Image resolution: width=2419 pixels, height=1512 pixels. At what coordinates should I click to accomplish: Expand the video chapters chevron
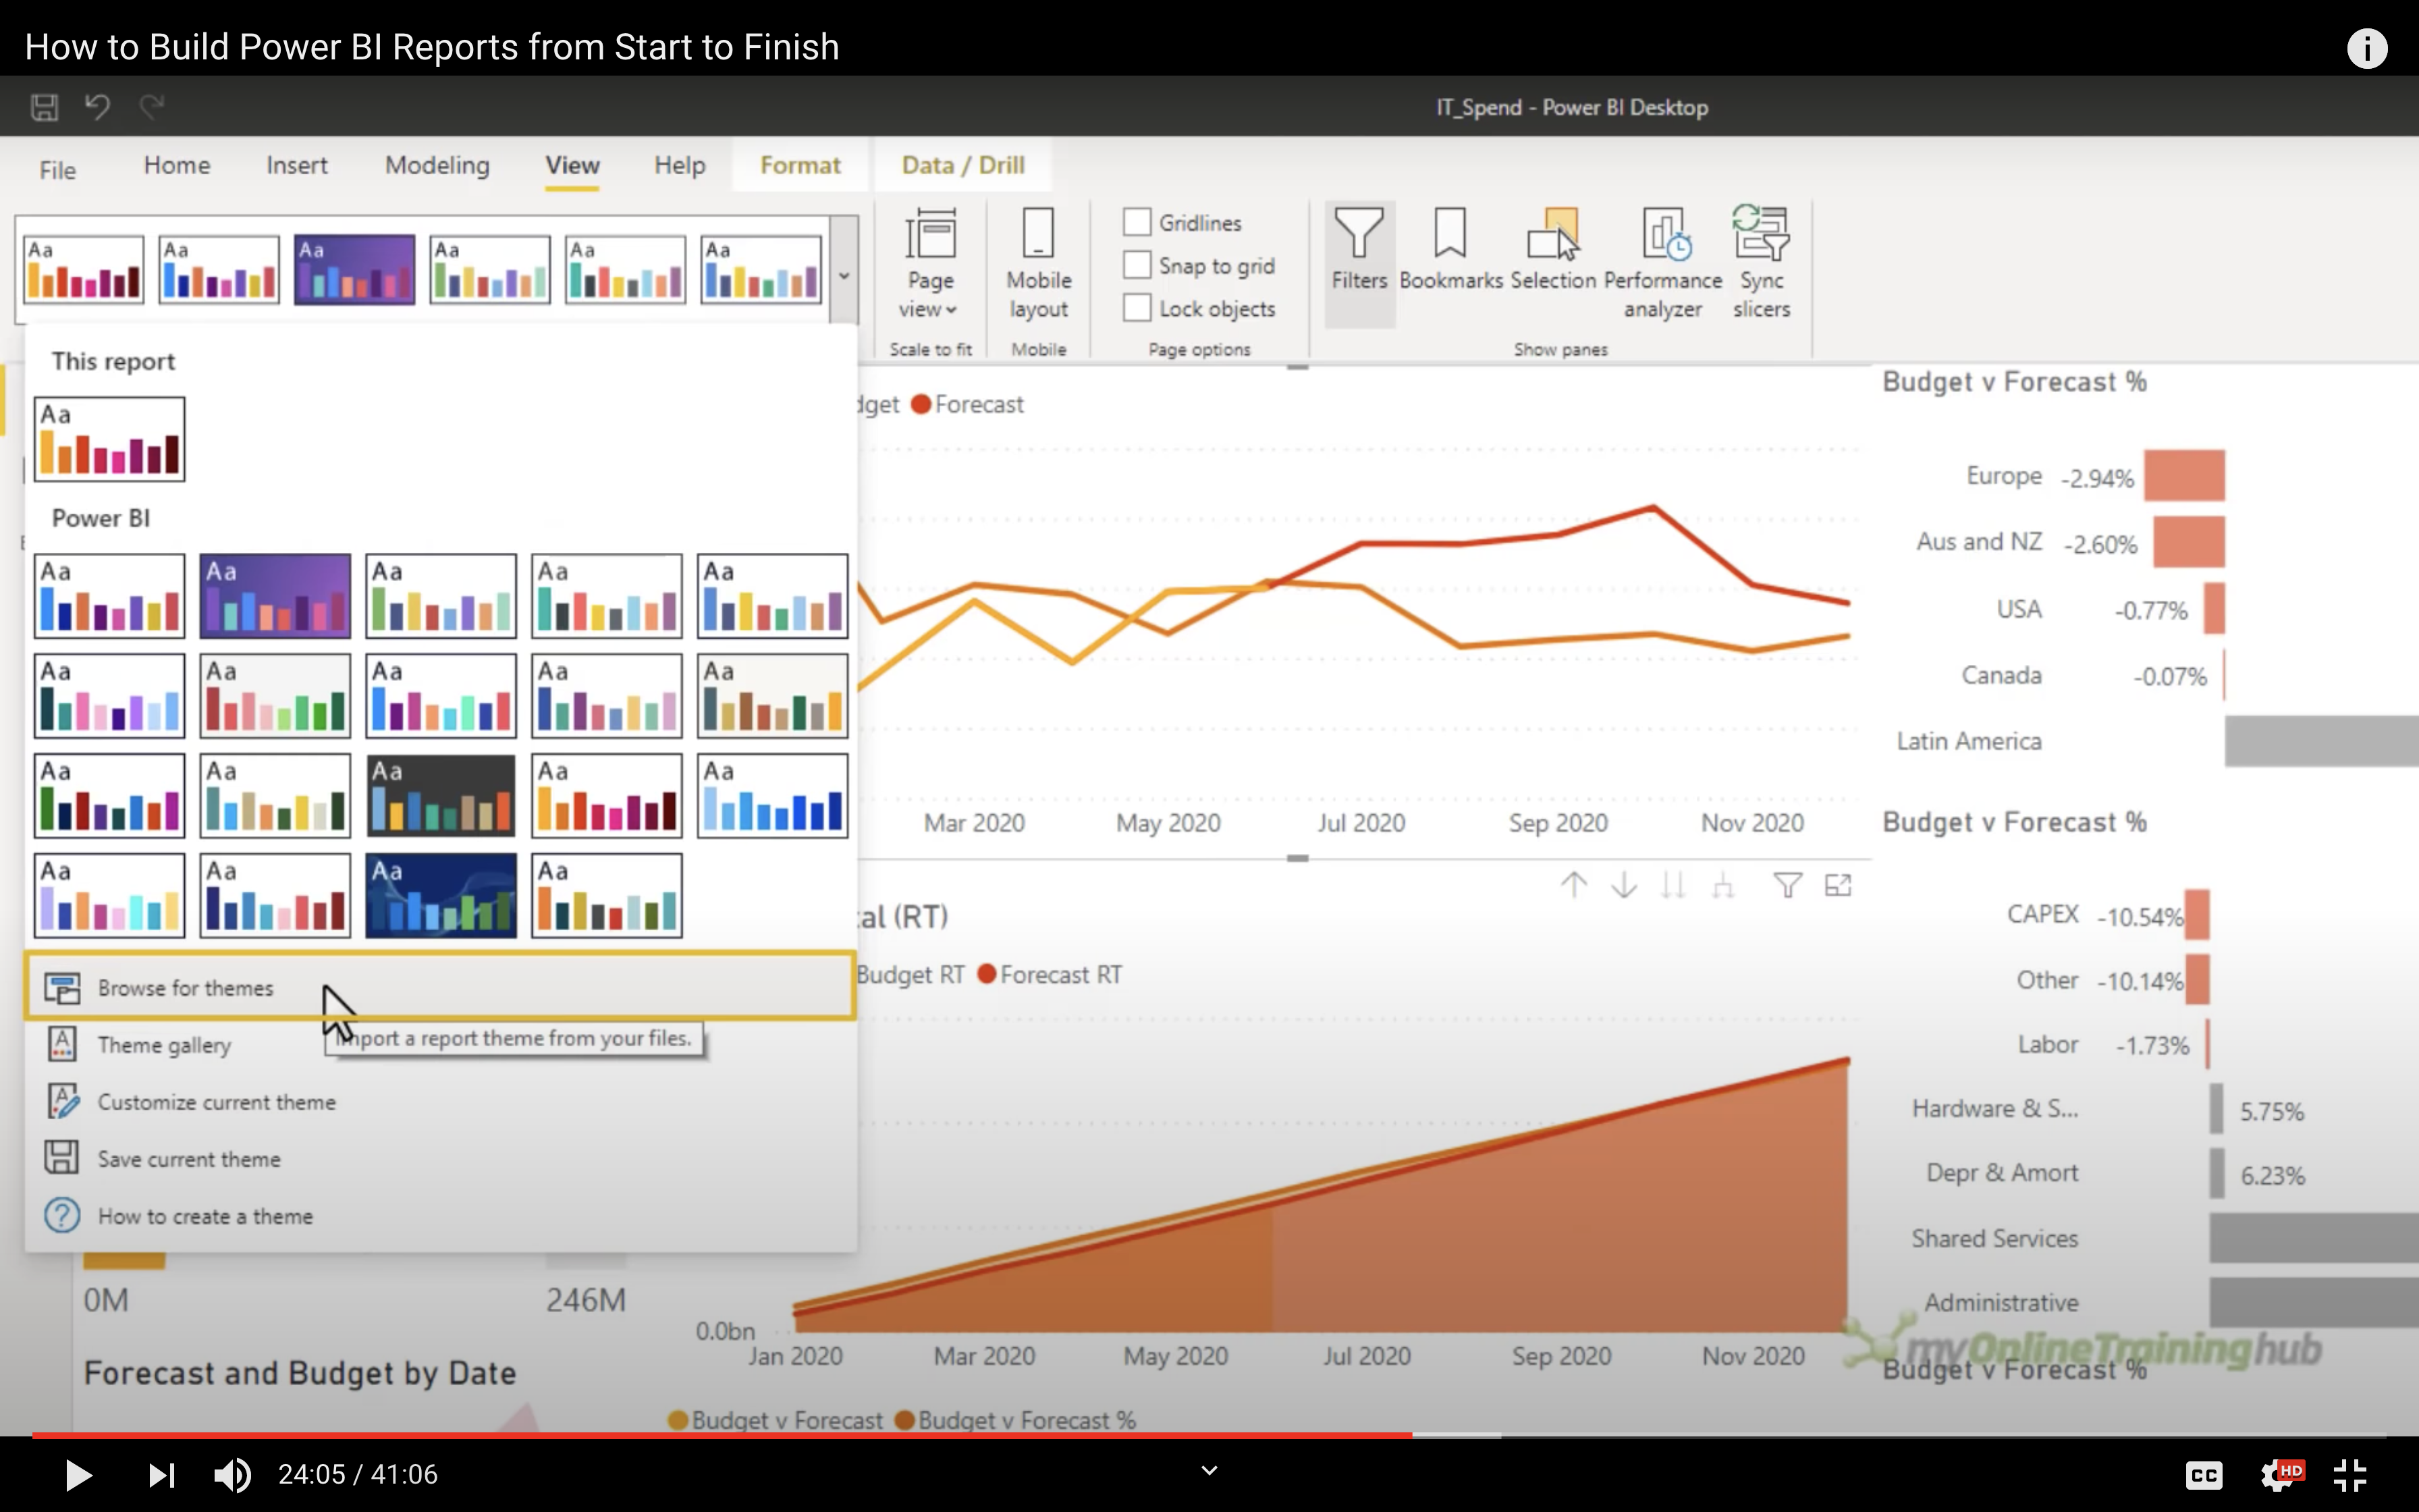click(x=1209, y=1470)
